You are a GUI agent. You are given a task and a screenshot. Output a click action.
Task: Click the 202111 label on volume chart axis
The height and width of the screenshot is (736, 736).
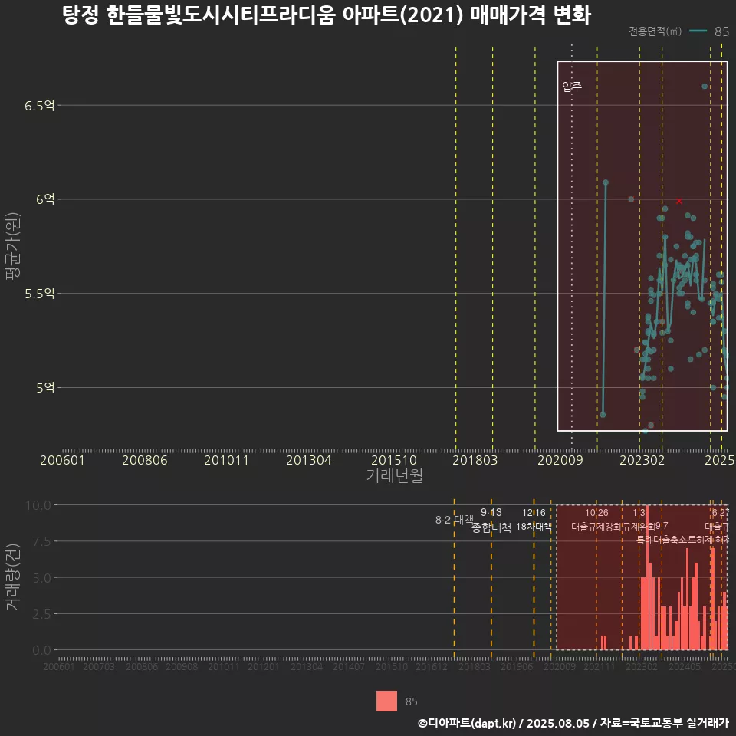click(x=600, y=666)
